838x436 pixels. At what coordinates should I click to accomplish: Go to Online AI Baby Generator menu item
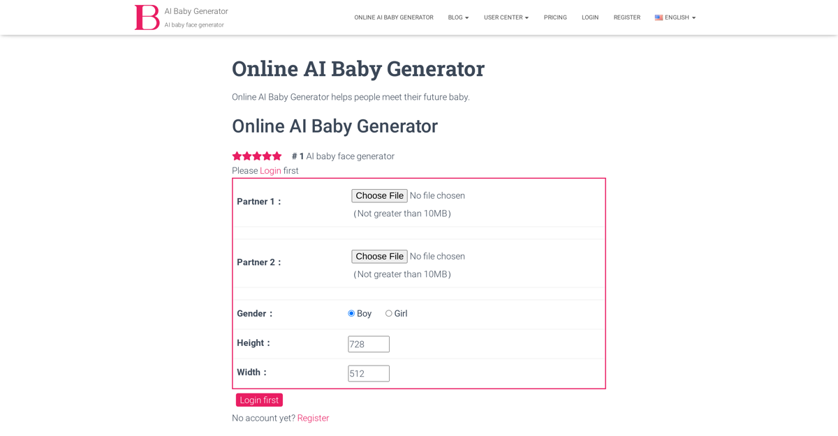click(393, 17)
